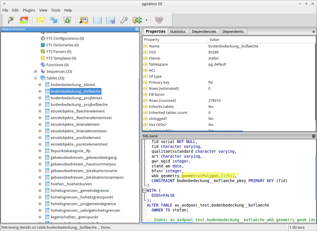317x231 pixels.
Task: Open the Tools menu
Action: pyautogui.click(x=56, y=10)
